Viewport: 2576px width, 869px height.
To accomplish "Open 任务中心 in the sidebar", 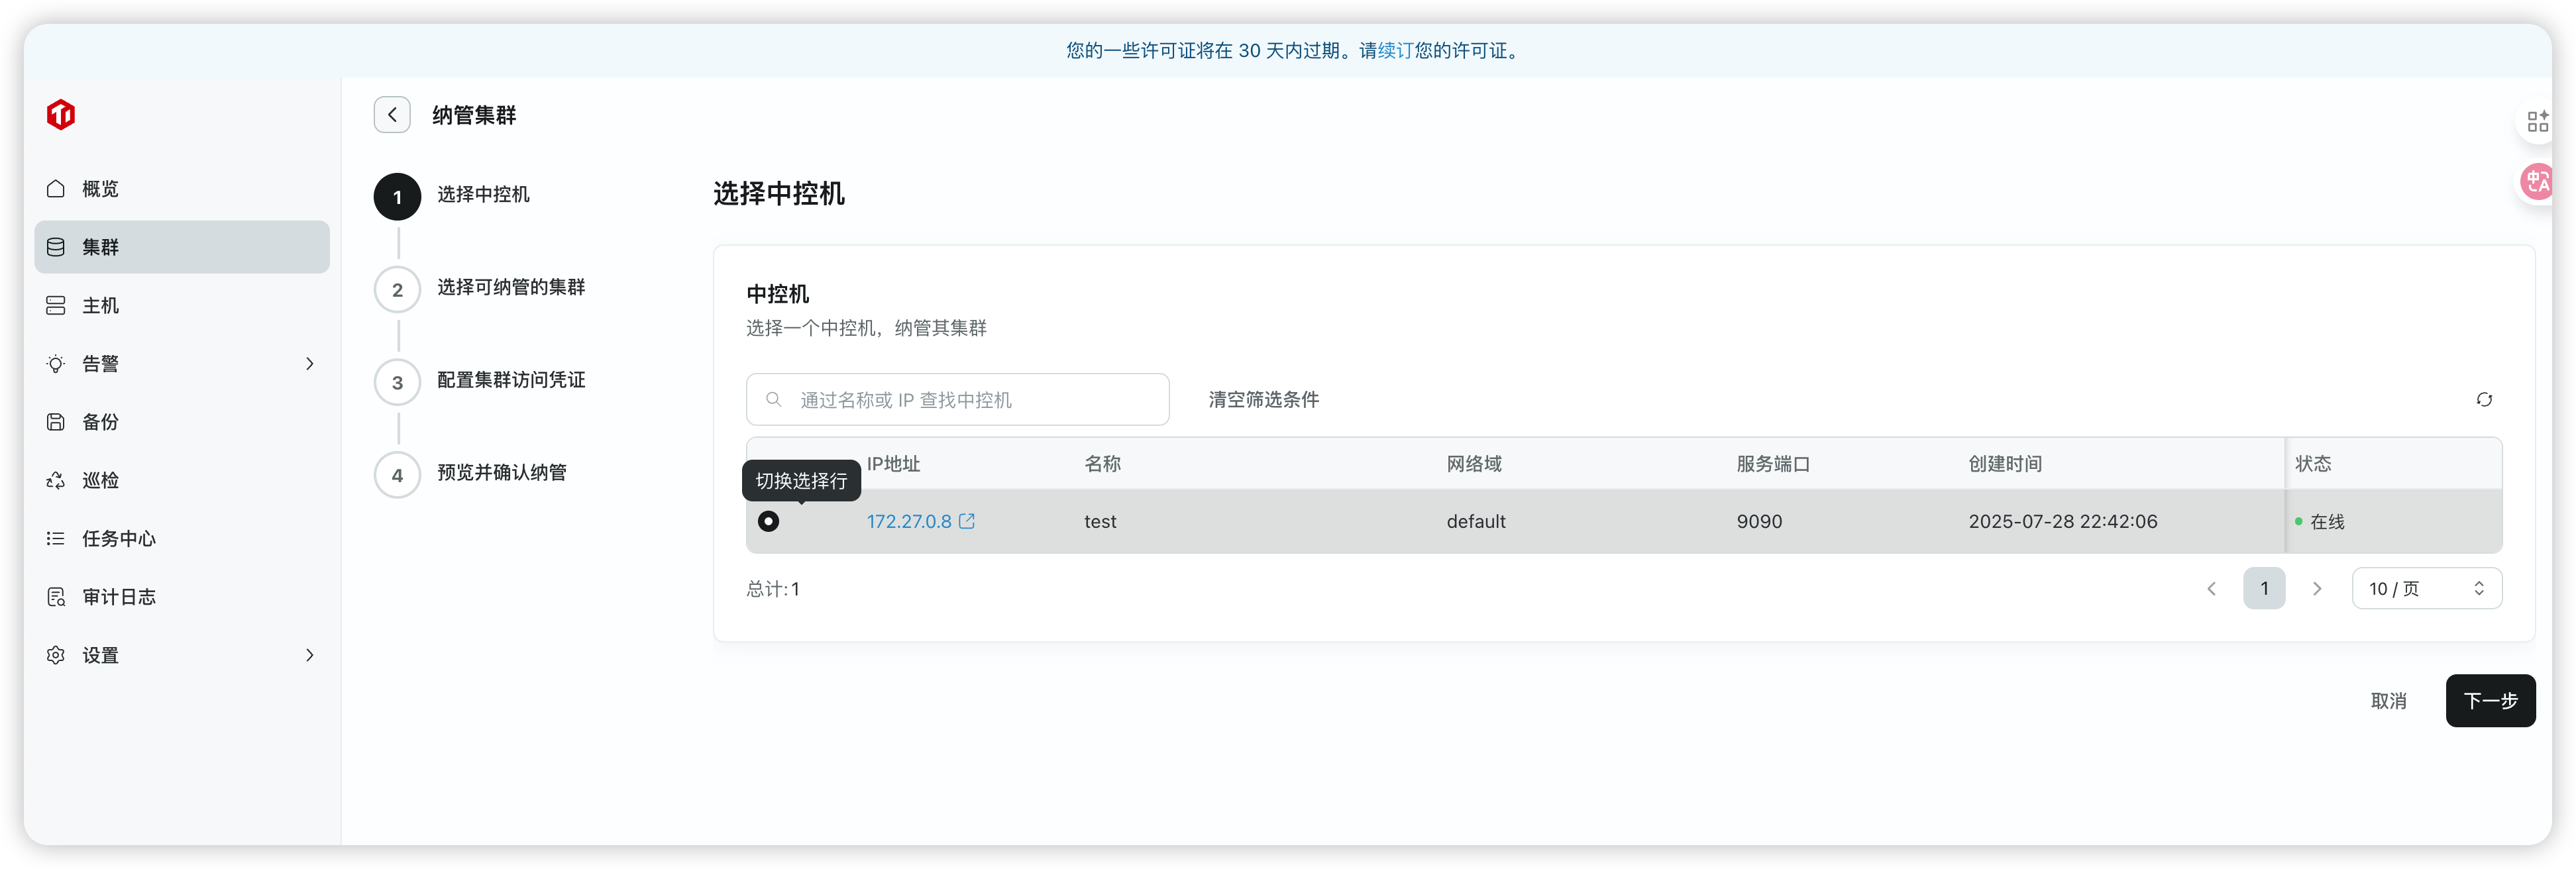I will pos(118,539).
